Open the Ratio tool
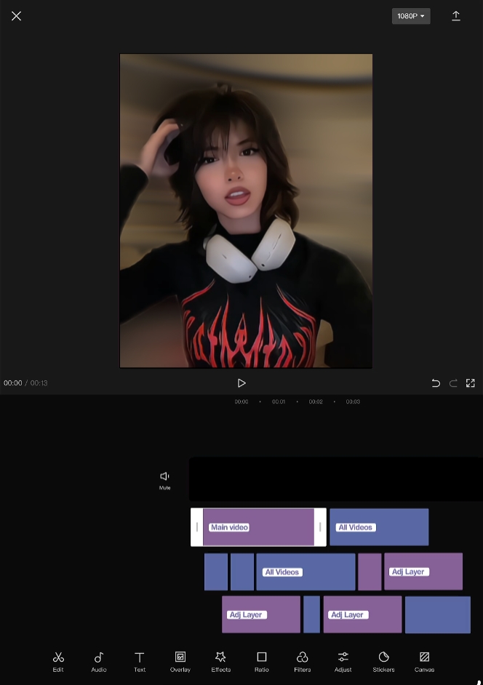The height and width of the screenshot is (685, 483). coord(262,660)
